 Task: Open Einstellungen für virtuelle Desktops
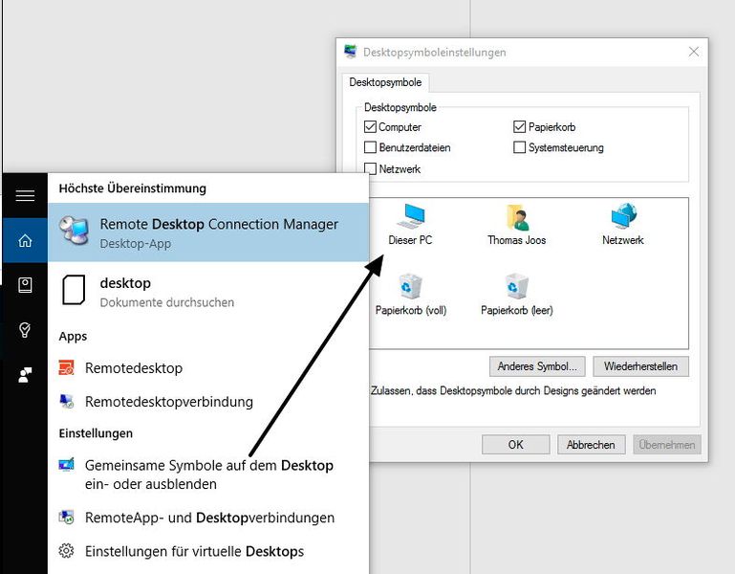[x=208, y=551]
